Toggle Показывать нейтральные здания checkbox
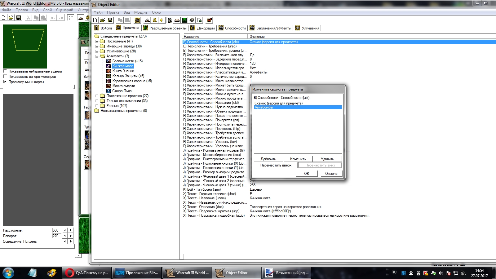496x279 pixels. tap(5, 71)
